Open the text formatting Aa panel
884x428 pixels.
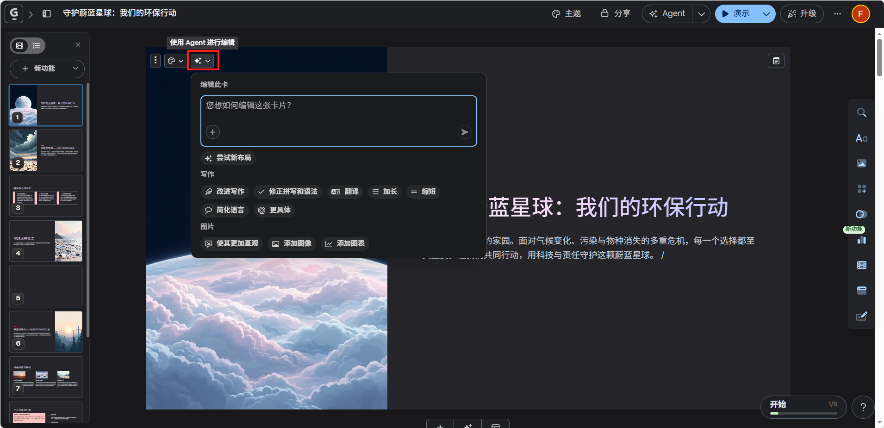[x=861, y=138]
